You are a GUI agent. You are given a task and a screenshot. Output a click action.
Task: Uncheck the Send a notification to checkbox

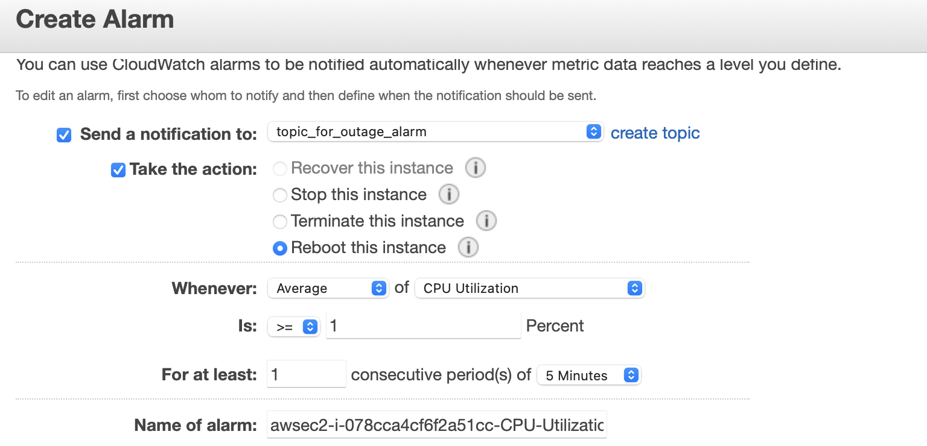[64, 135]
